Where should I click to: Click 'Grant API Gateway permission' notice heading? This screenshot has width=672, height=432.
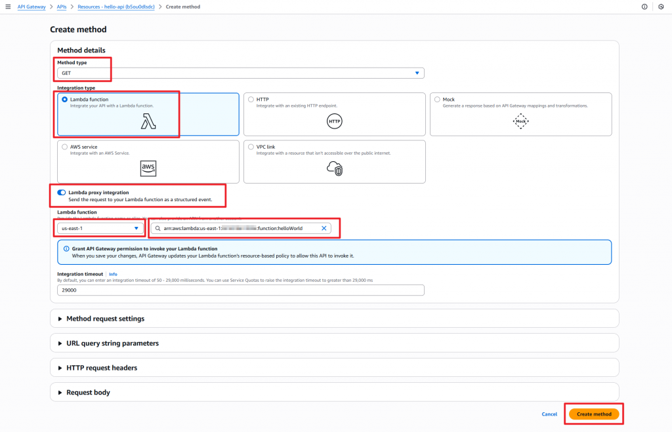click(144, 248)
